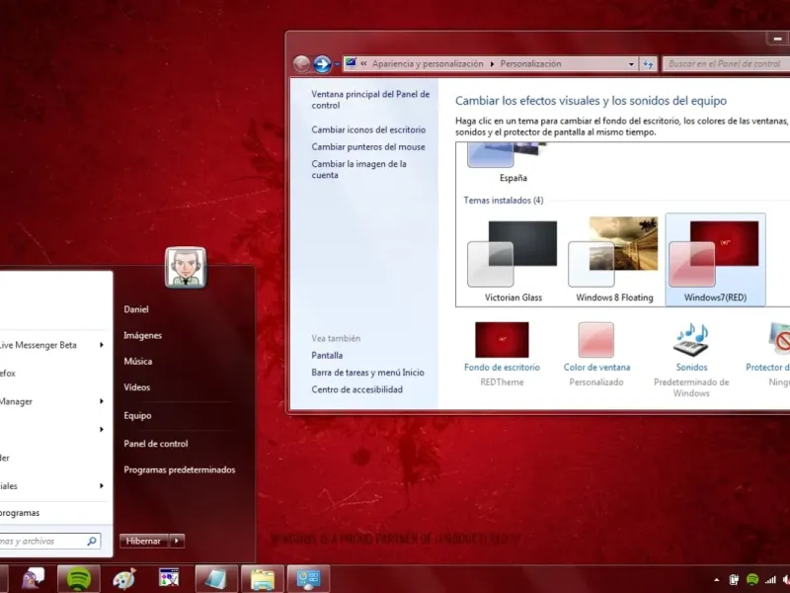
Task: Go to Apariencia y personalización breadcrumb
Action: (428, 64)
